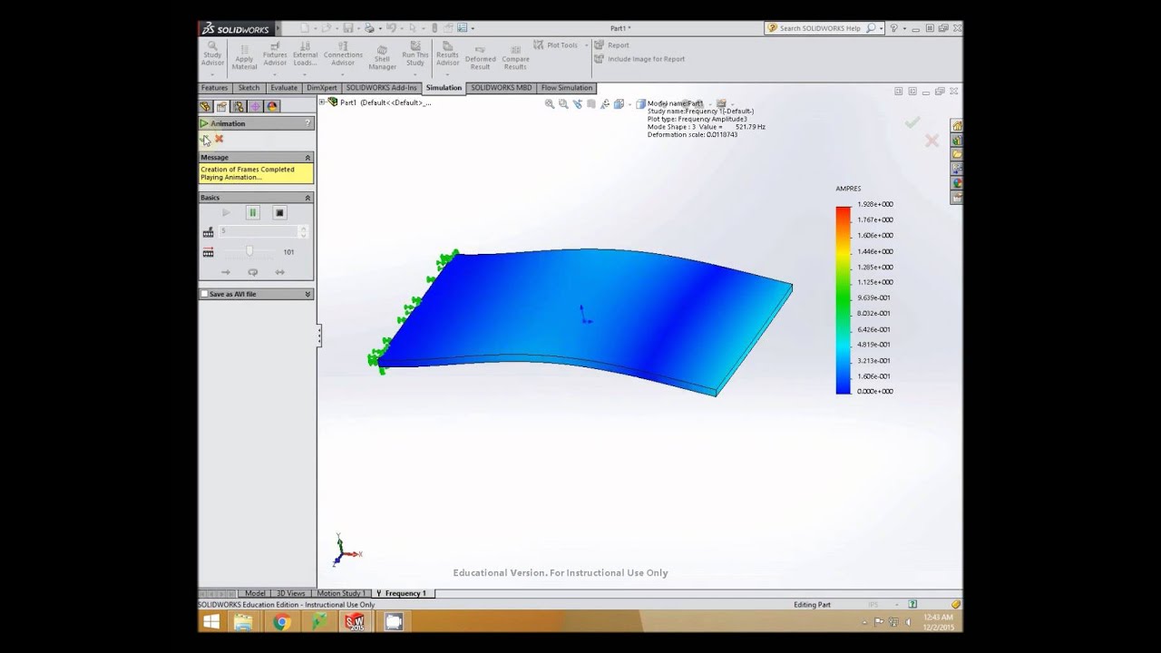This screenshot has width=1161, height=653.
Task: Click the viewport green confirmation checkmark
Action: [912, 122]
